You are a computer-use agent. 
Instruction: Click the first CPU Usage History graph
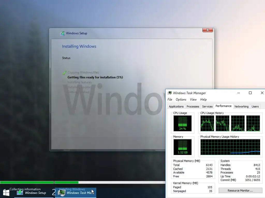point(207,123)
